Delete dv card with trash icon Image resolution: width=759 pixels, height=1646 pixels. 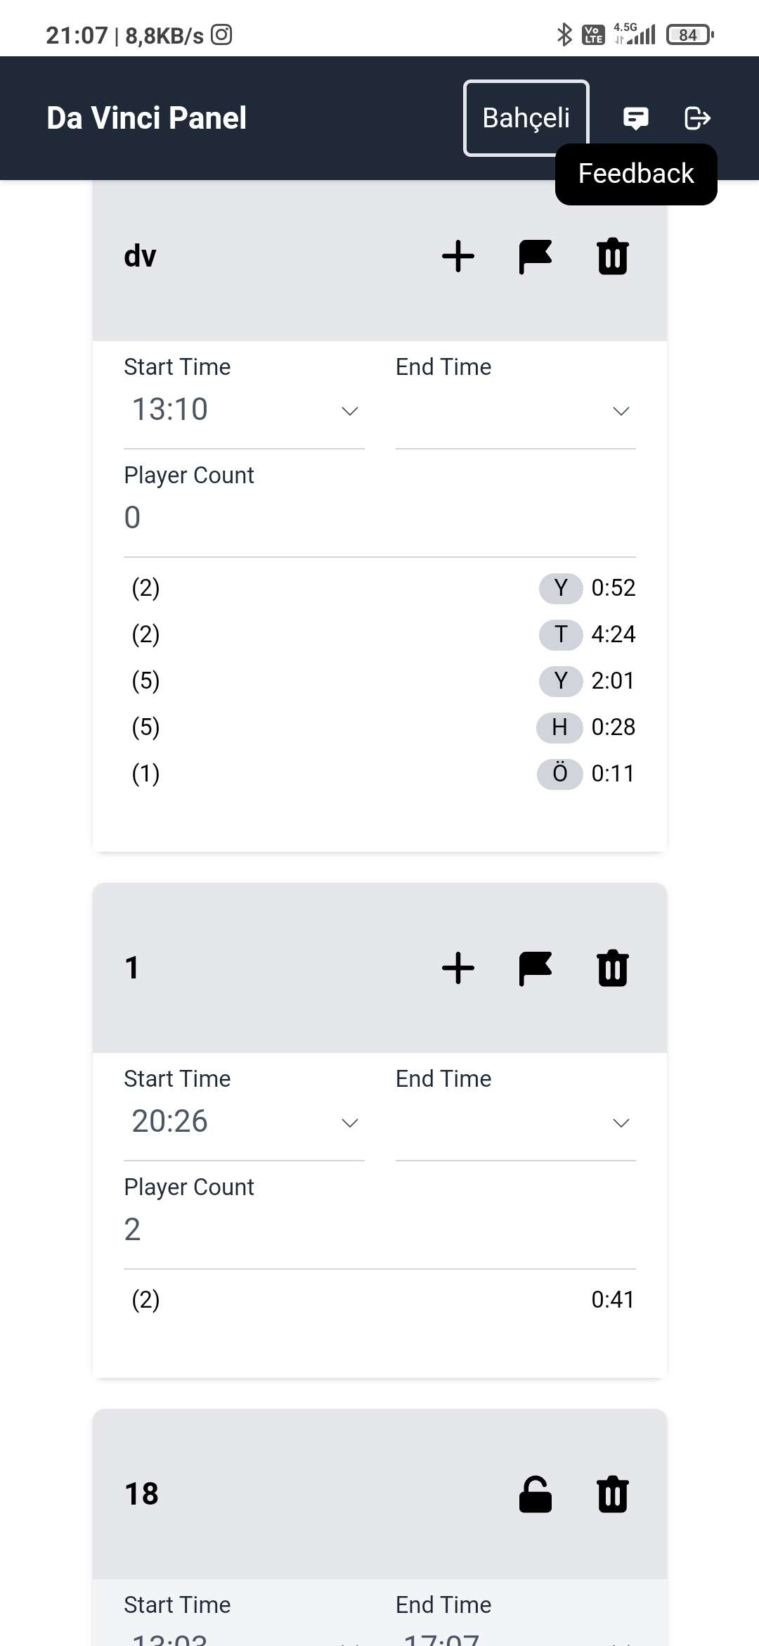click(613, 256)
